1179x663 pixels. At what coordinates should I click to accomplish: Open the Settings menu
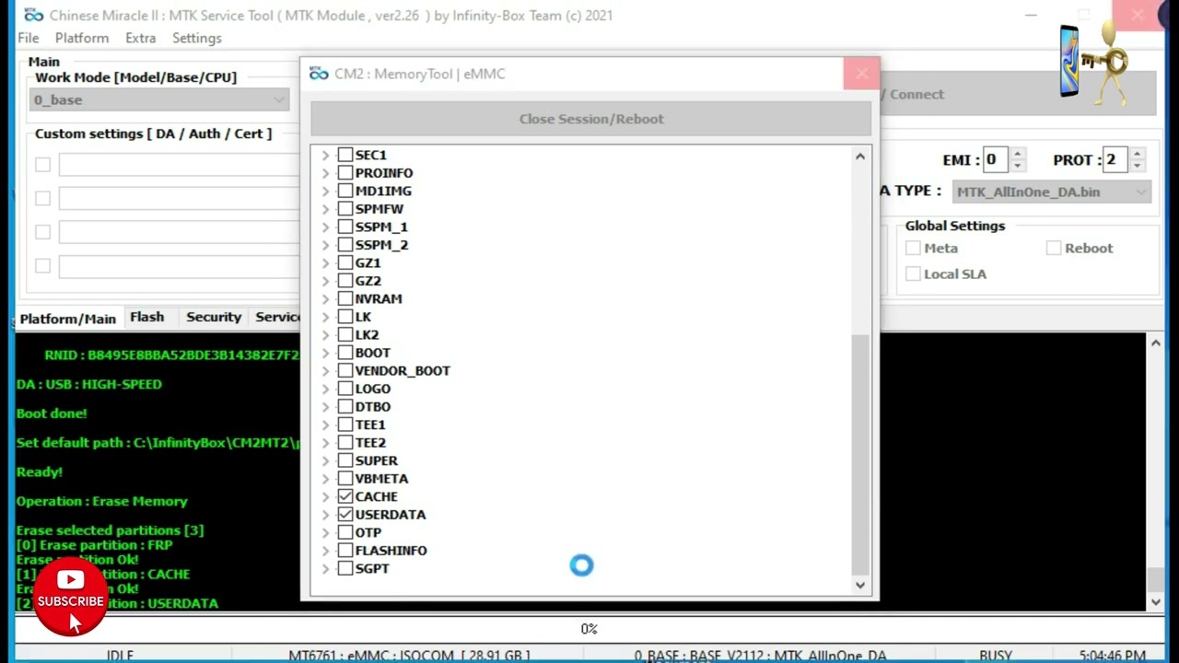click(196, 38)
